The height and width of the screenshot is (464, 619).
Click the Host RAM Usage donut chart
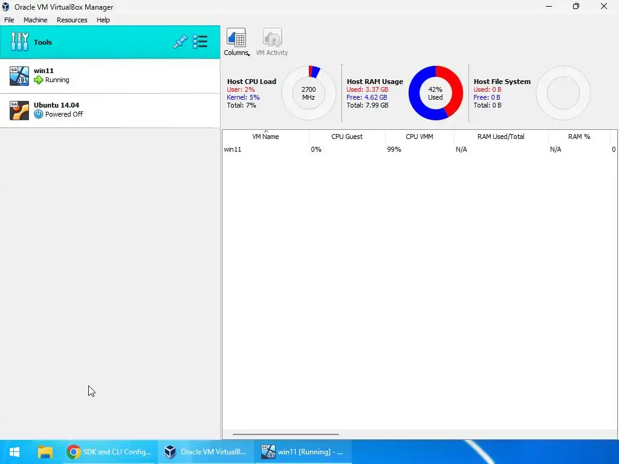(x=435, y=93)
